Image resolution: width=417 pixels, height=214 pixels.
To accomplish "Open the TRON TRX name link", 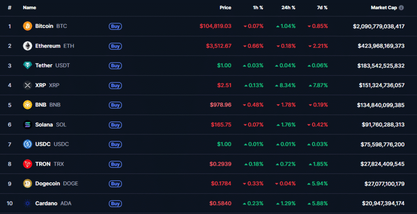I will 49,164.
